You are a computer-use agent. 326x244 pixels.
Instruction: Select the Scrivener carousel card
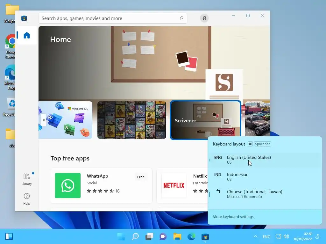point(206,120)
